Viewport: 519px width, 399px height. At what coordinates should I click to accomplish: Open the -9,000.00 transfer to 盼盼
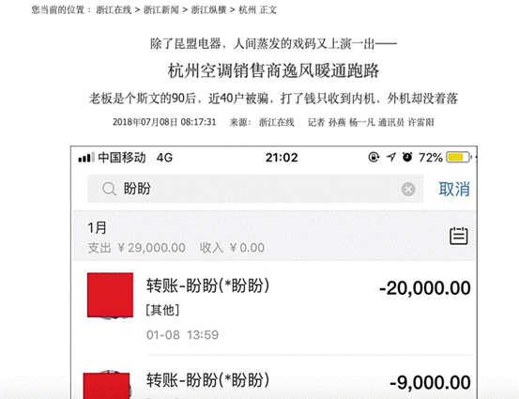(x=274, y=377)
